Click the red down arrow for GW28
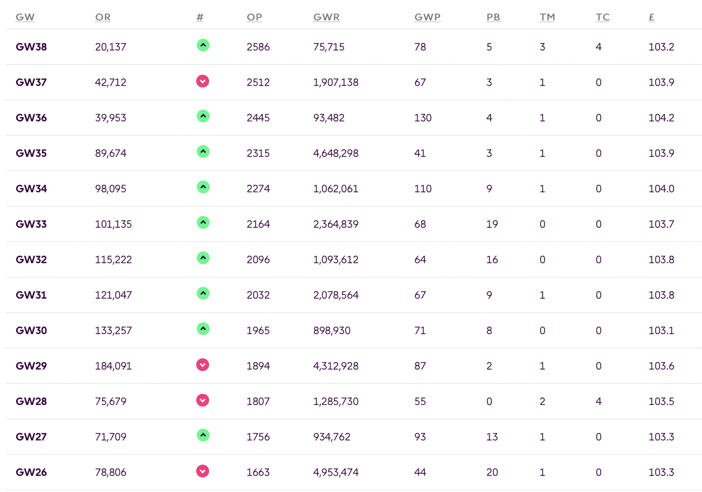The image size is (702, 492). [x=203, y=400]
